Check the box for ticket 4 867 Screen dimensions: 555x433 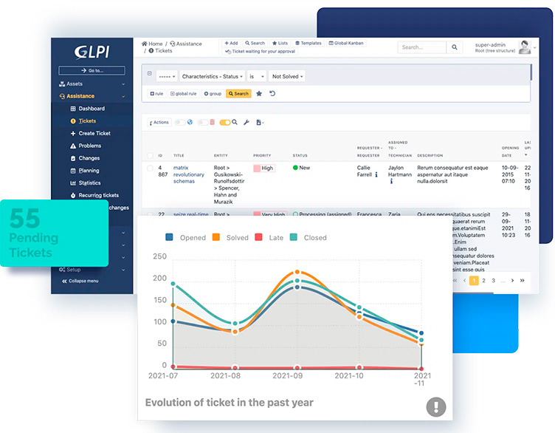151,168
